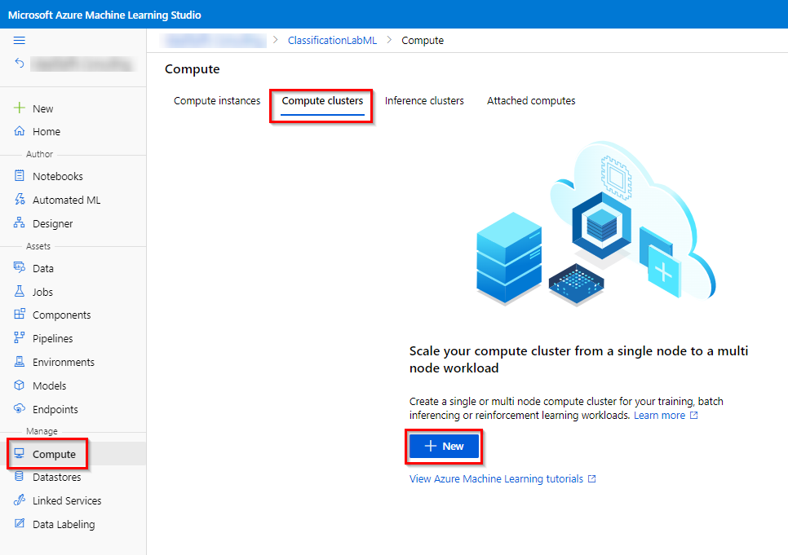Switch to the Compute instances tab
Image resolution: width=788 pixels, height=555 pixels.
pyautogui.click(x=217, y=101)
